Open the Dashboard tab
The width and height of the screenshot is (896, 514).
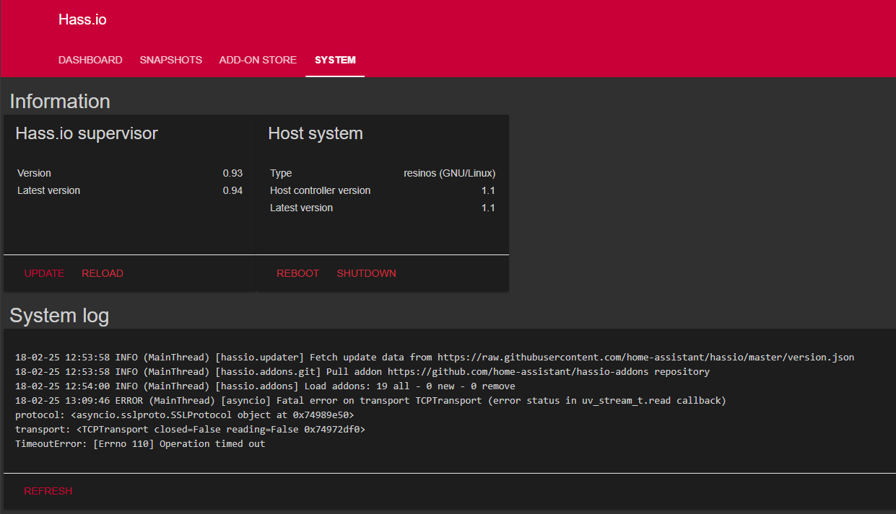90,60
